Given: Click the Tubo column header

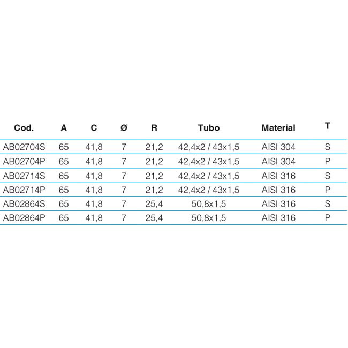Looking at the screenshot, I should [209, 128].
